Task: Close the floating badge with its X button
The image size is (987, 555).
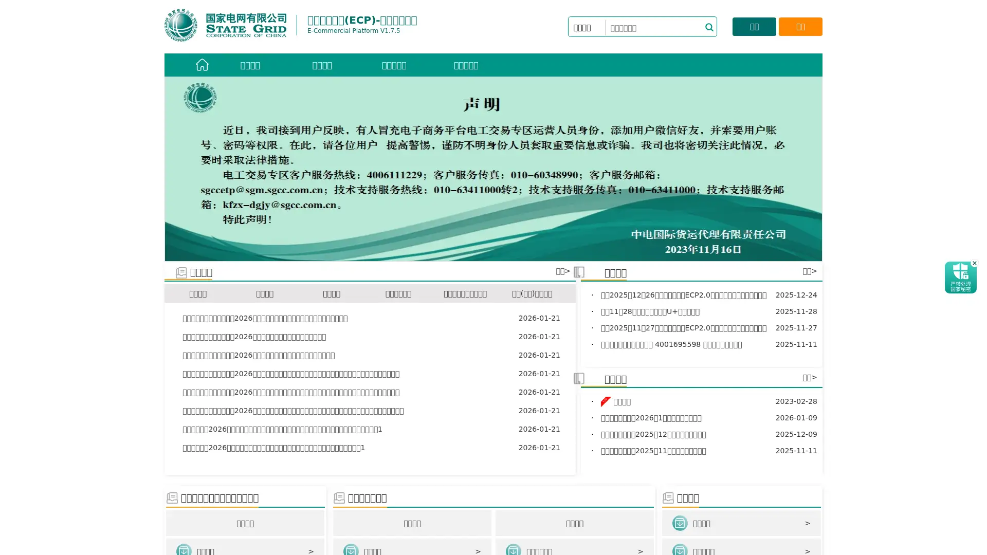Action: coord(975,263)
